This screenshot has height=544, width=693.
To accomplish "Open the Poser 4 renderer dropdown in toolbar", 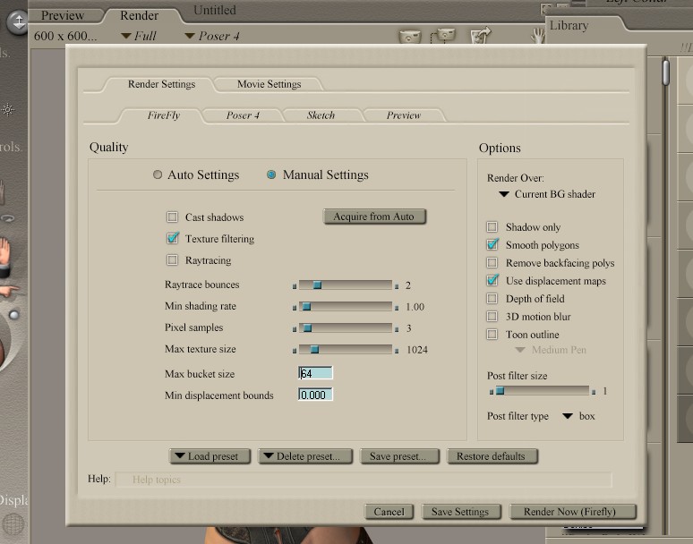I will coord(212,36).
